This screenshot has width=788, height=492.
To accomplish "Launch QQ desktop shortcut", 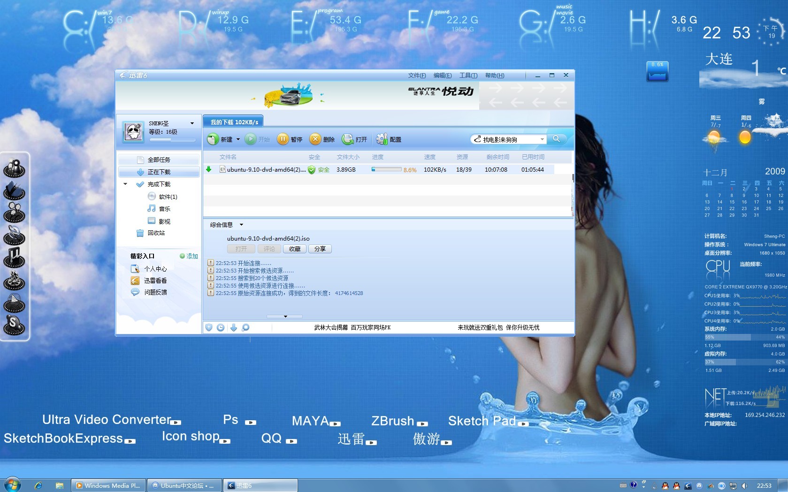I will point(279,439).
